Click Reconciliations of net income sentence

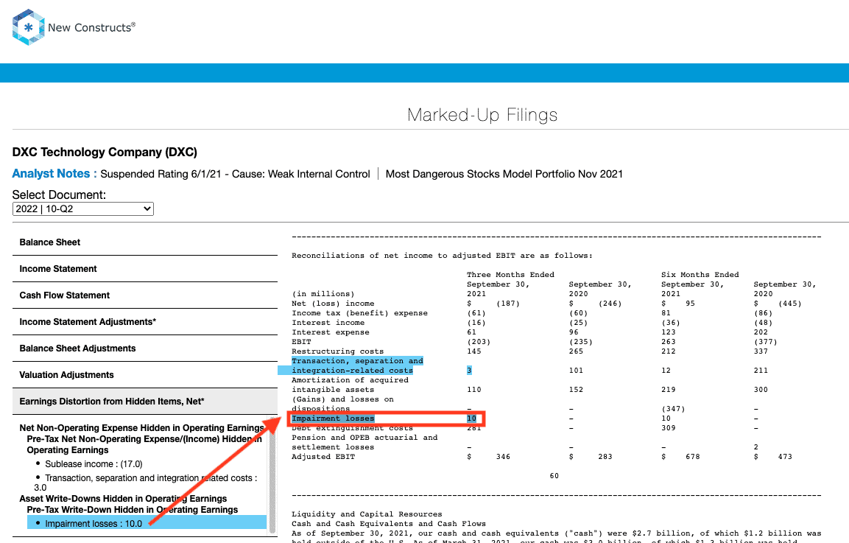pyautogui.click(x=442, y=256)
